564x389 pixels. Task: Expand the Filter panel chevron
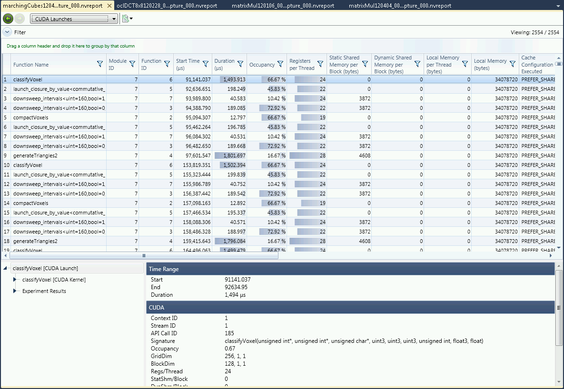tap(7, 32)
